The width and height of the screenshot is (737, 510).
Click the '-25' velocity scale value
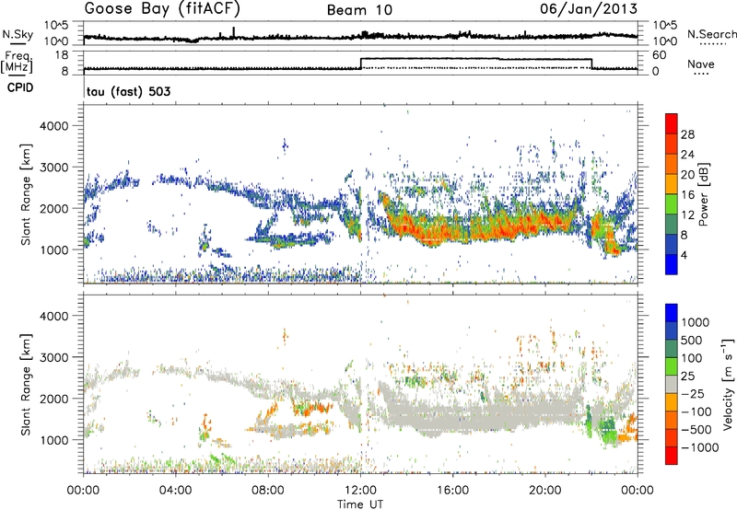tap(693, 393)
